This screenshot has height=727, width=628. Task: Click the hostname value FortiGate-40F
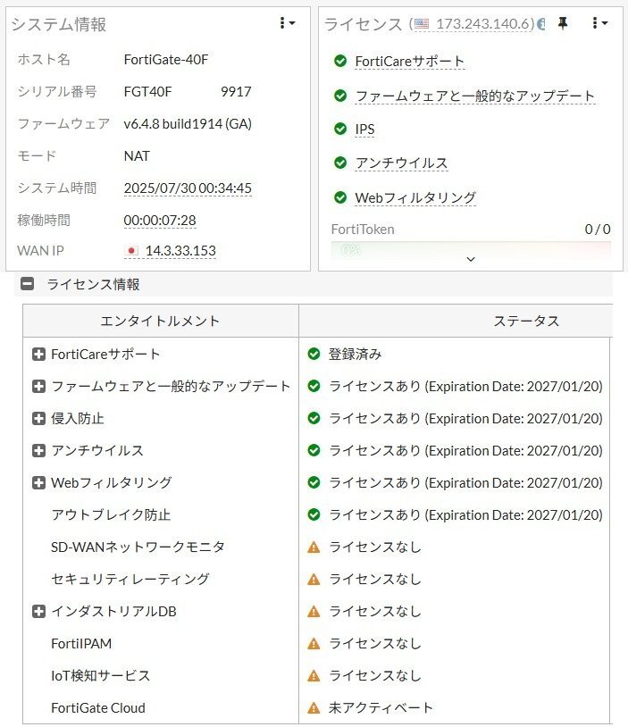pos(165,59)
